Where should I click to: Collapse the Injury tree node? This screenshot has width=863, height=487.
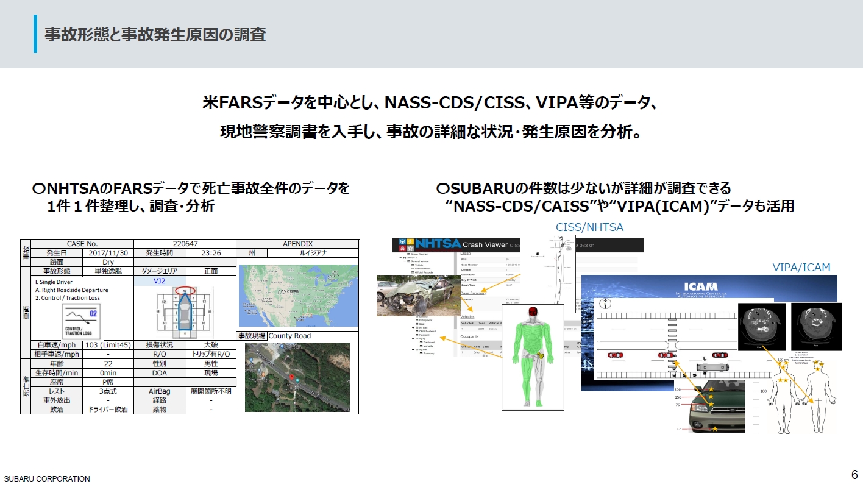click(x=413, y=338)
